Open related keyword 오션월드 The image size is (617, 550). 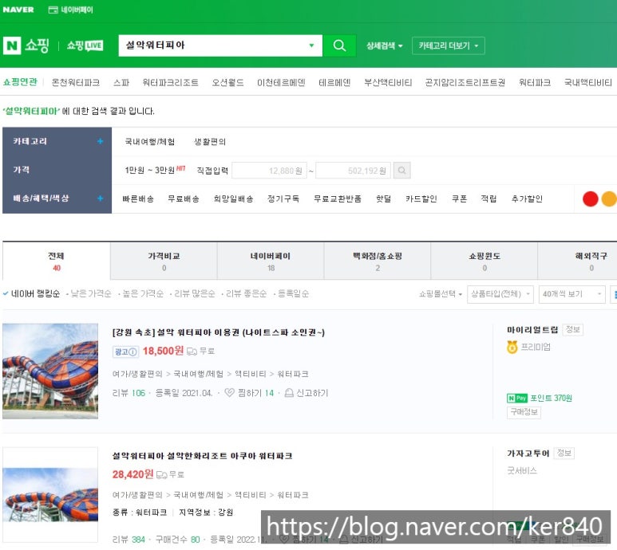[x=227, y=83]
